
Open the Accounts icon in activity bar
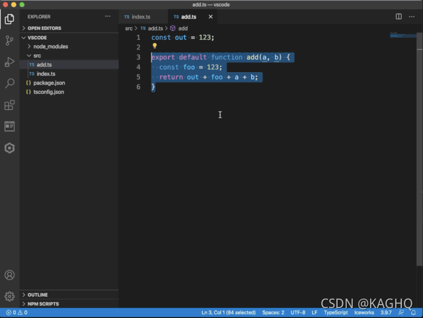[9, 275]
